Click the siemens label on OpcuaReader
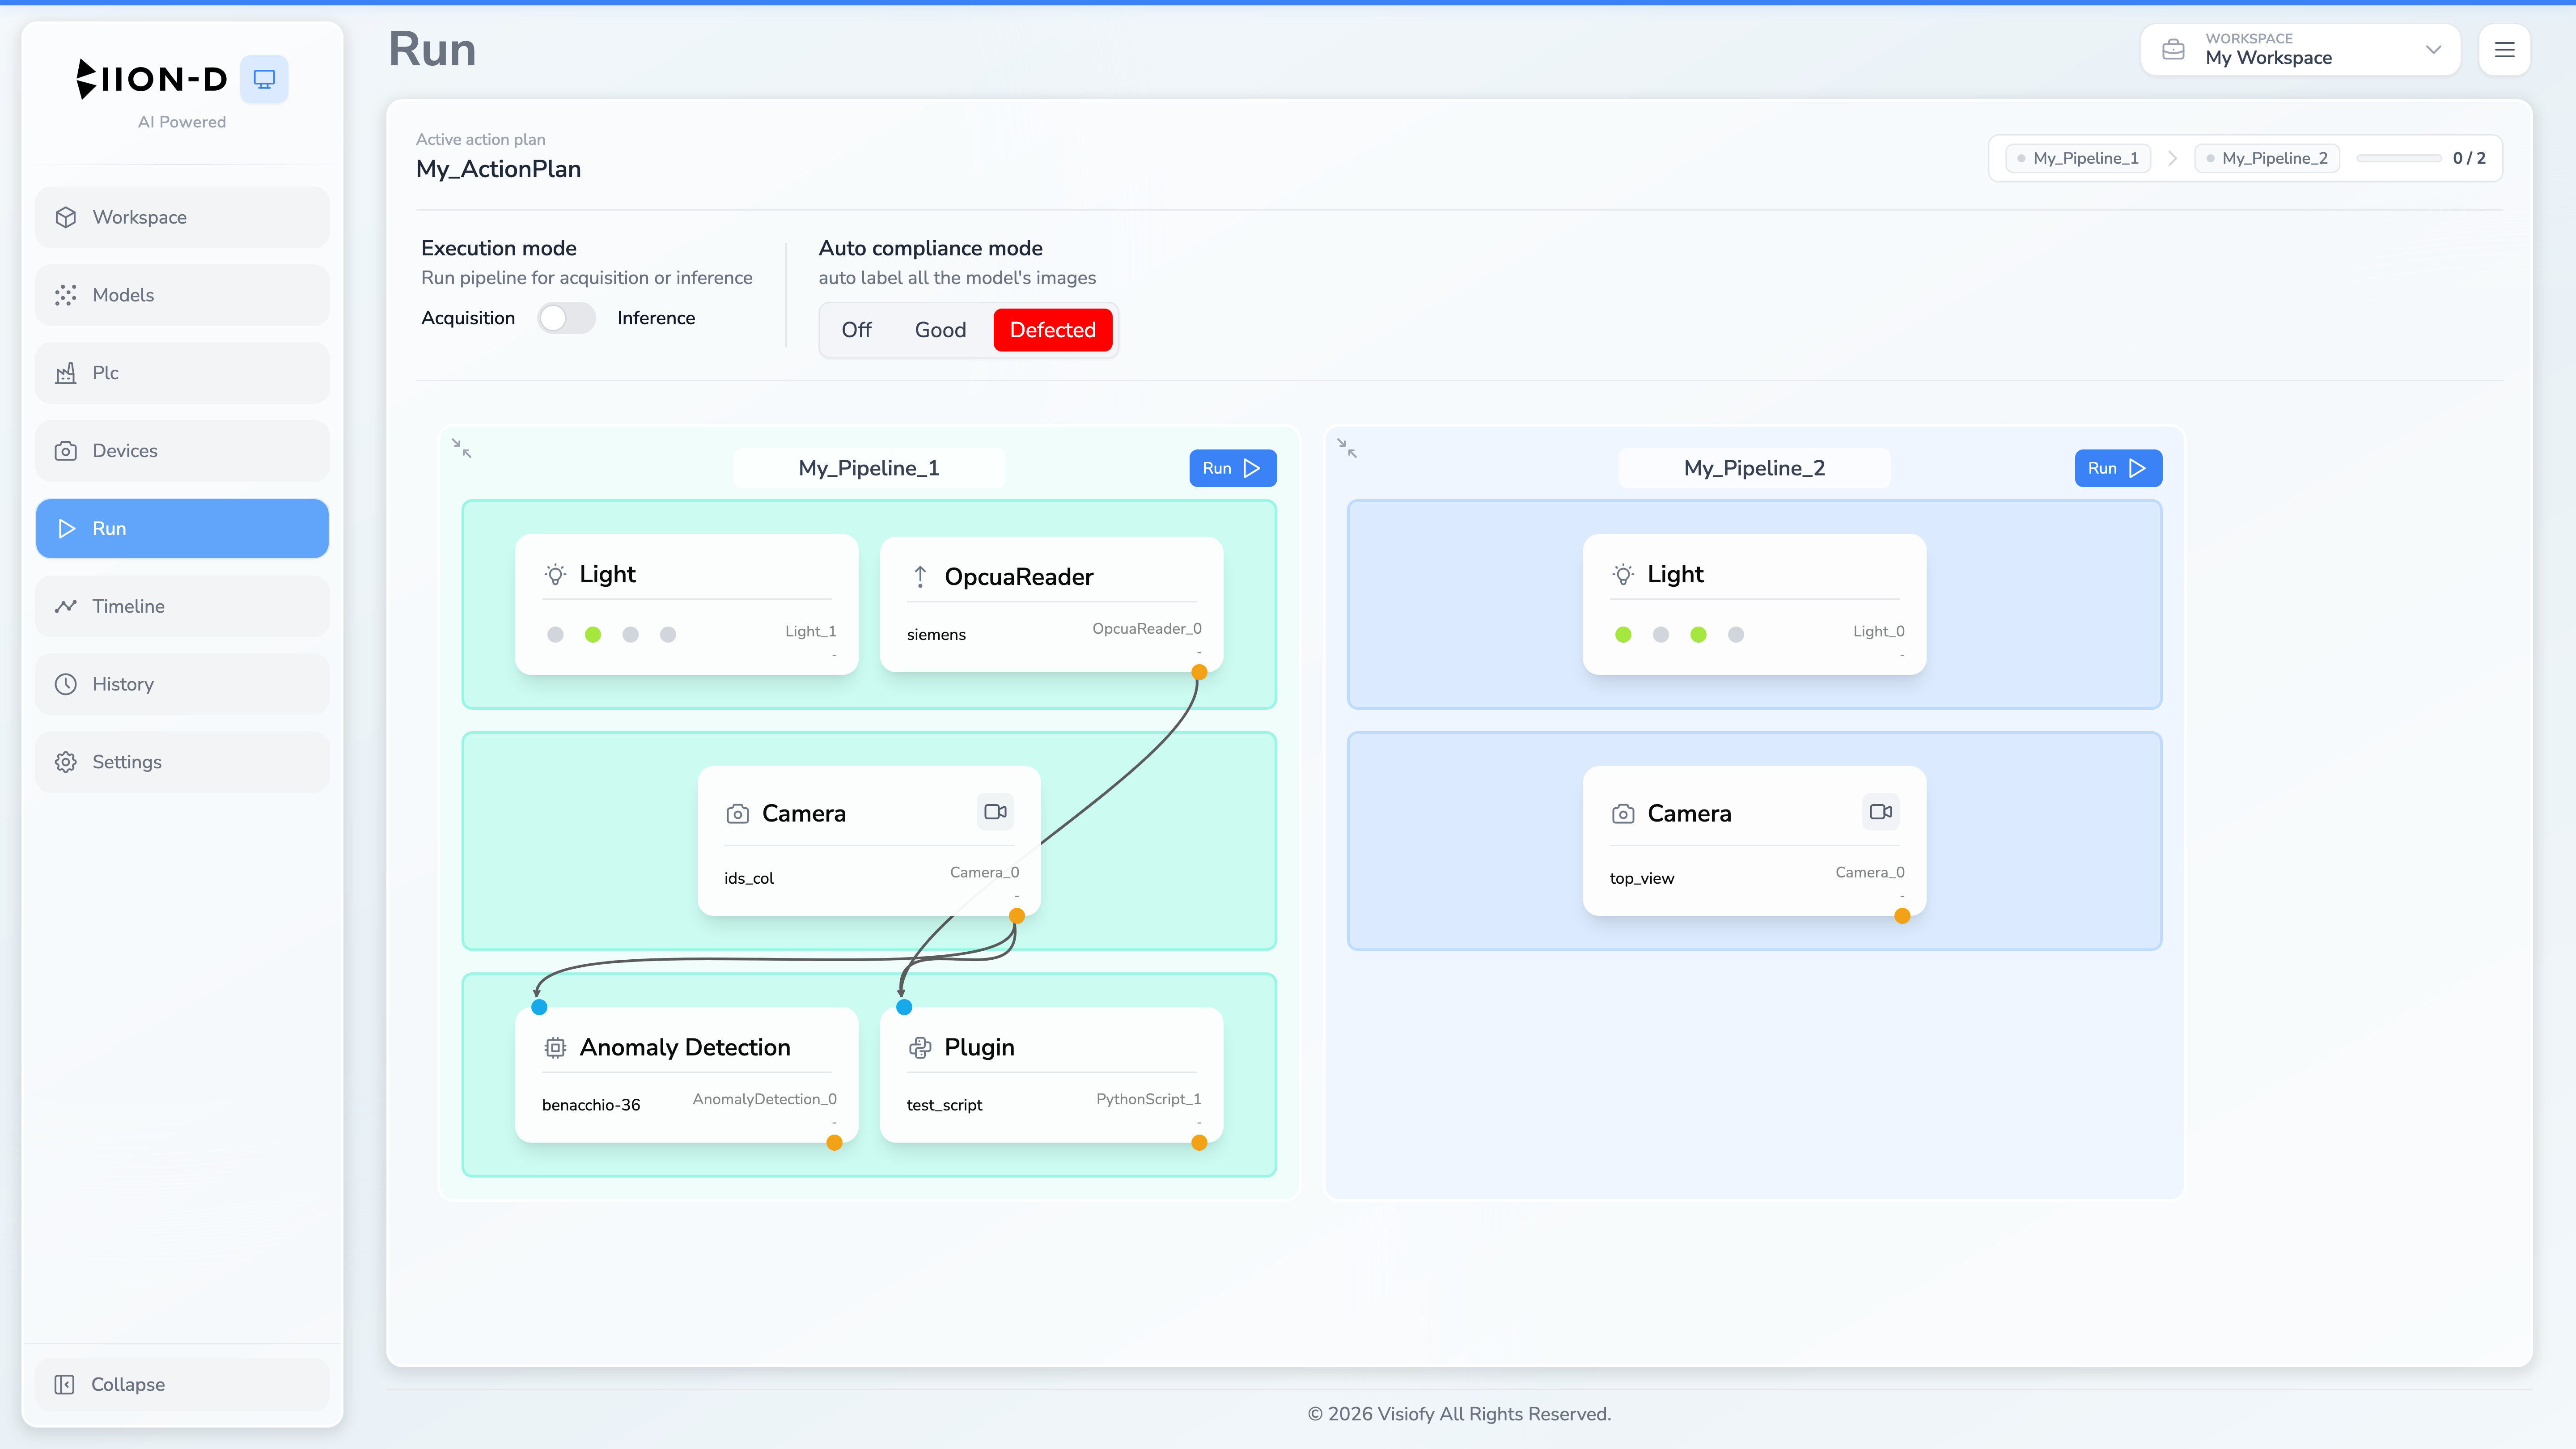The width and height of the screenshot is (2576, 1449). tap(936, 635)
